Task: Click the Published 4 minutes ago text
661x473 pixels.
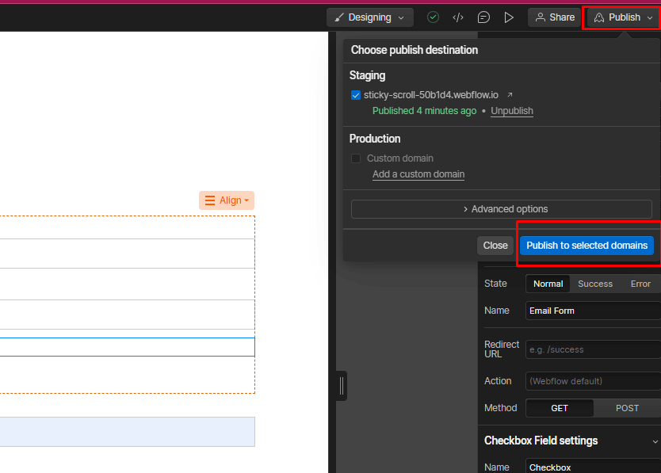Action: (424, 111)
